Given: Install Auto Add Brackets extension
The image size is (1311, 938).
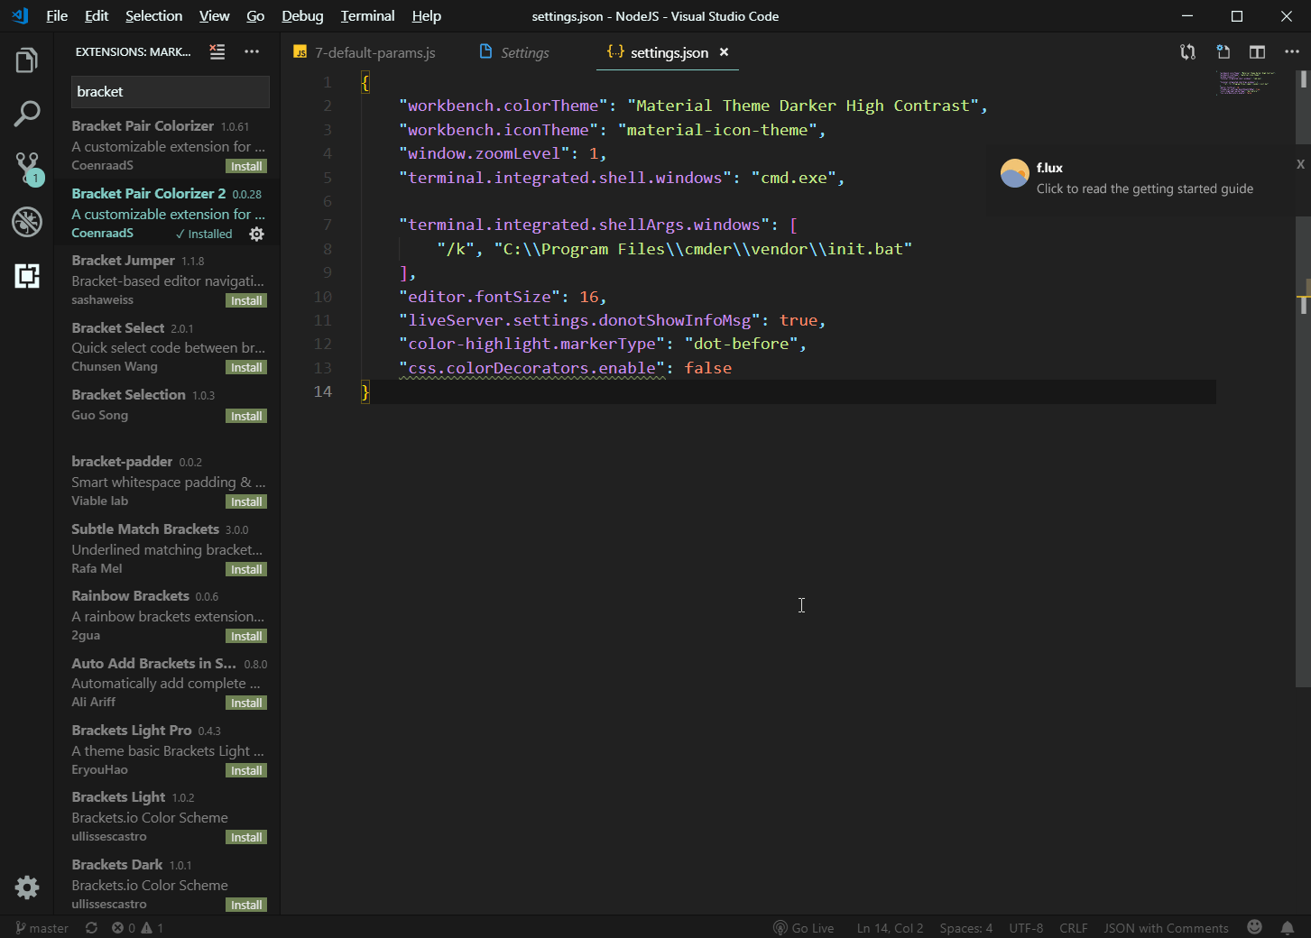Looking at the screenshot, I should tap(246, 703).
